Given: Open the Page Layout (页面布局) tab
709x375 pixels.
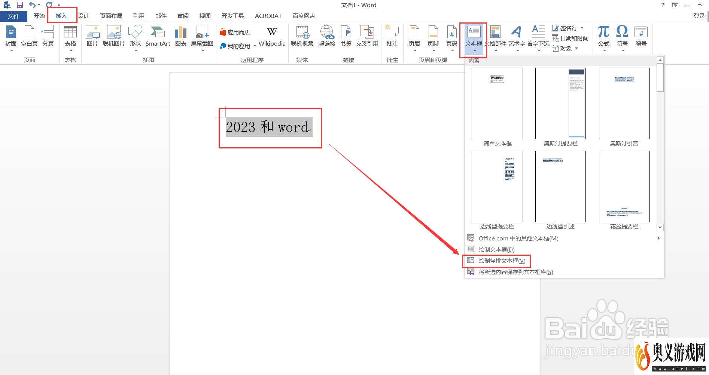Looking at the screenshot, I should pos(111,16).
